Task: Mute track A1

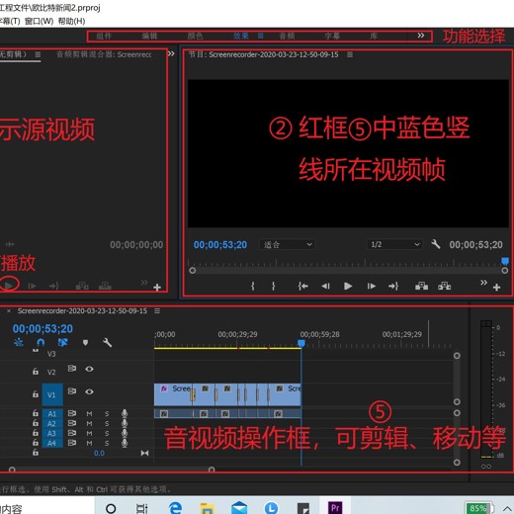Action: point(89,414)
